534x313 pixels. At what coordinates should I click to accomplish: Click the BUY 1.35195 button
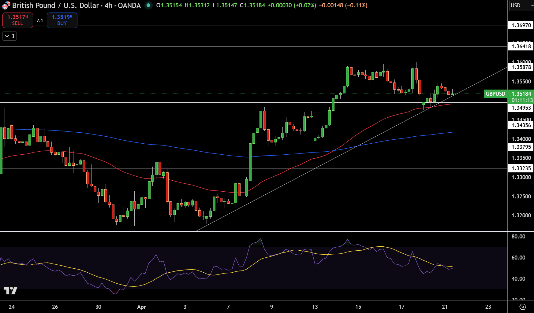click(x=62, y=20)
